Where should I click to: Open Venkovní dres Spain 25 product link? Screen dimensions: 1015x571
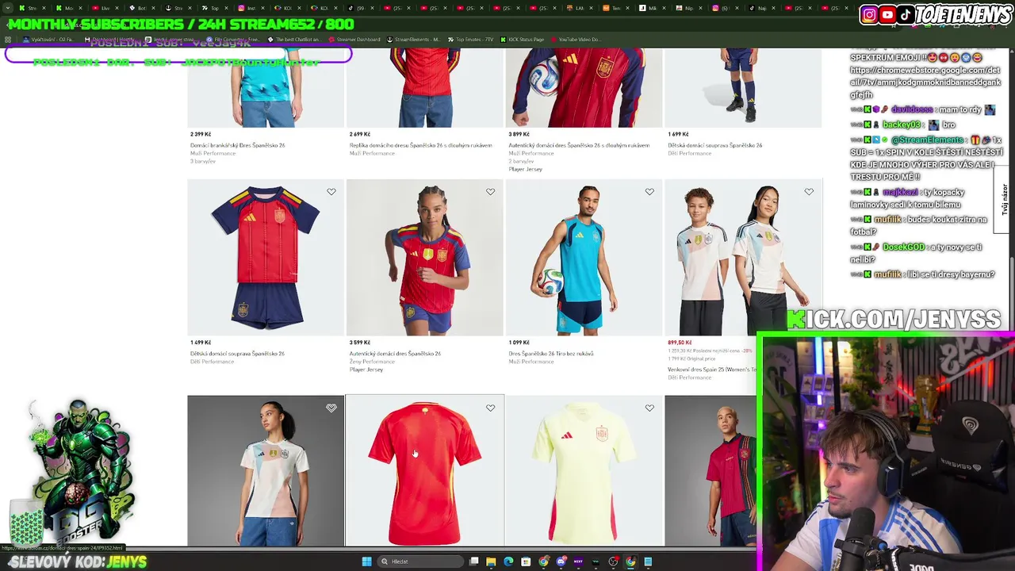click(711, 370)
